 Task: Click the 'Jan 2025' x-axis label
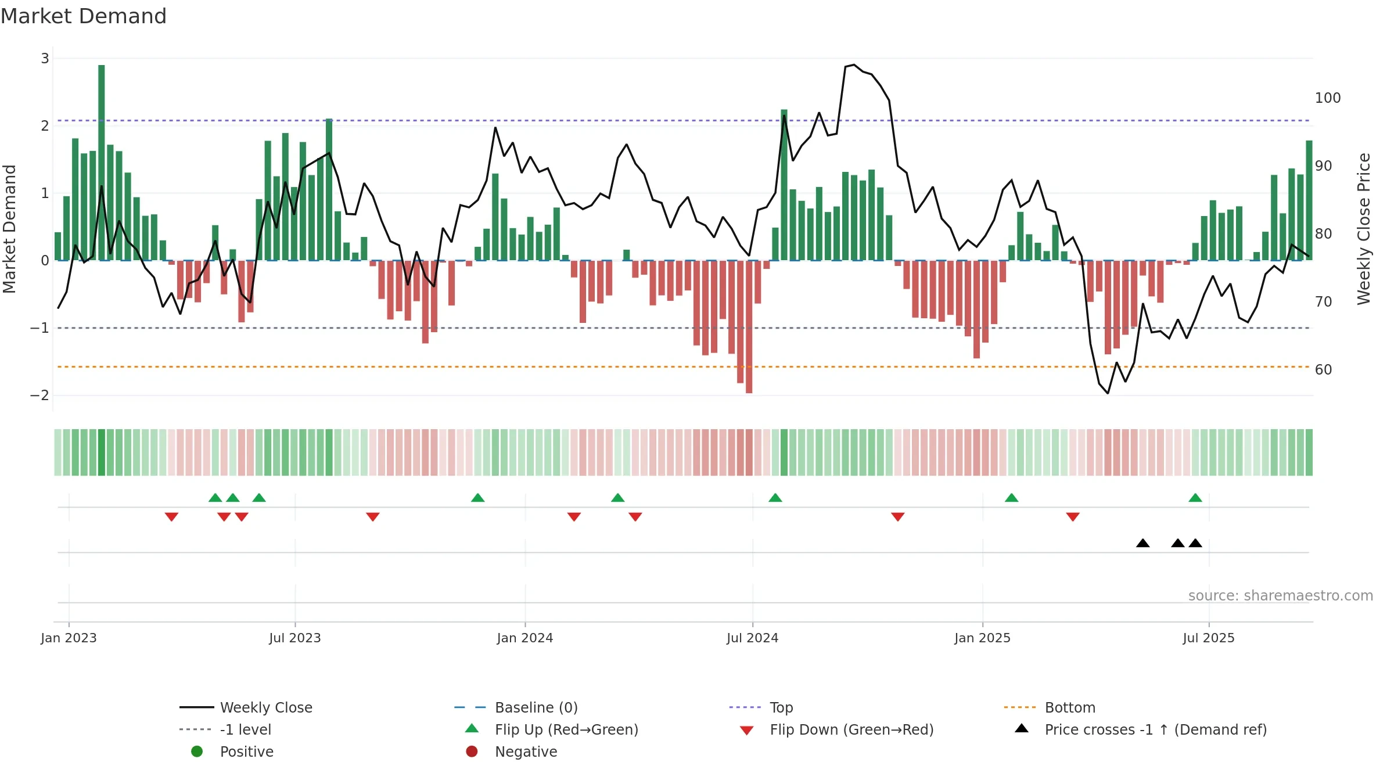click(982, 638)
